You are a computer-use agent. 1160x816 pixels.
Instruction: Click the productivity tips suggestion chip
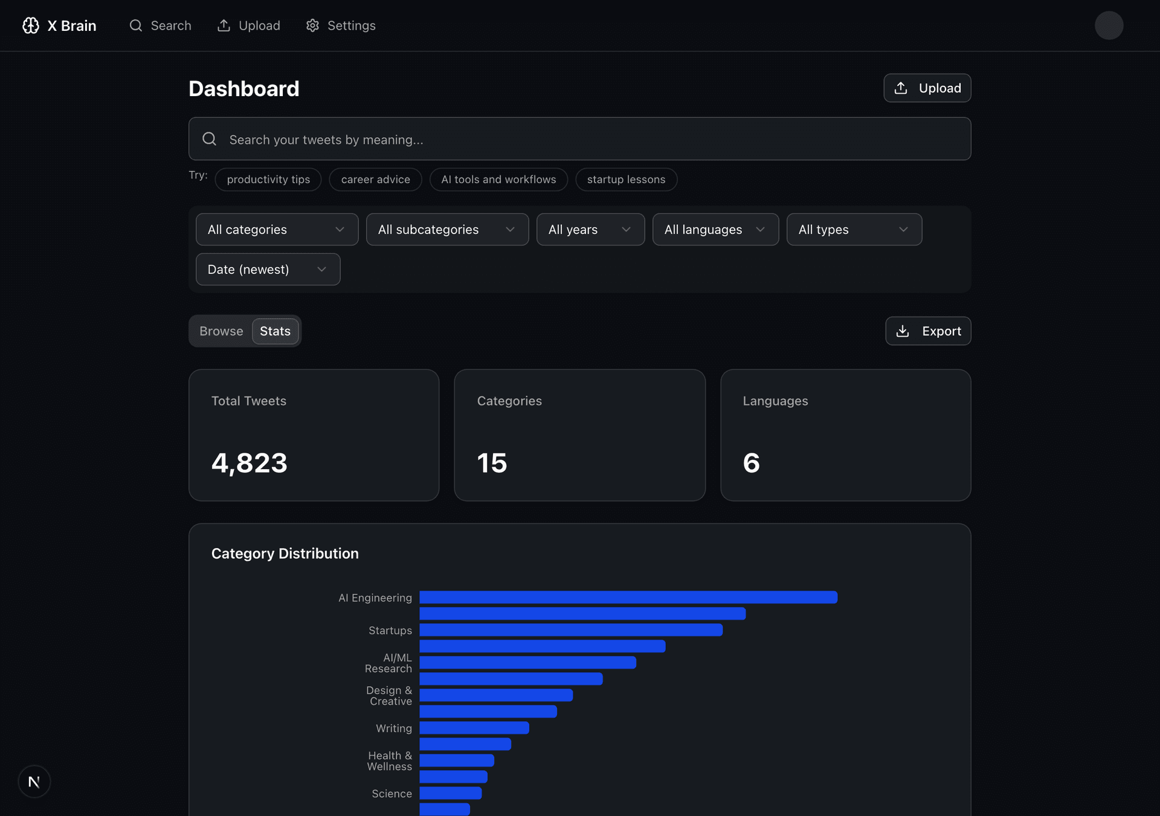pos(268,179)
